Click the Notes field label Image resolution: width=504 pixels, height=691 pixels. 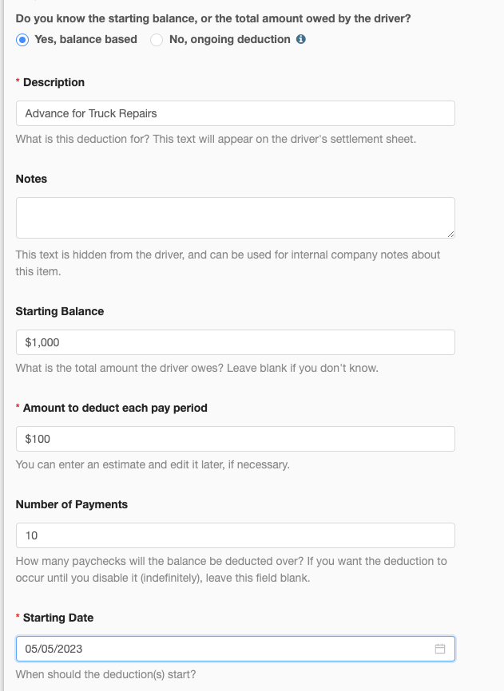tap(31, 179)
